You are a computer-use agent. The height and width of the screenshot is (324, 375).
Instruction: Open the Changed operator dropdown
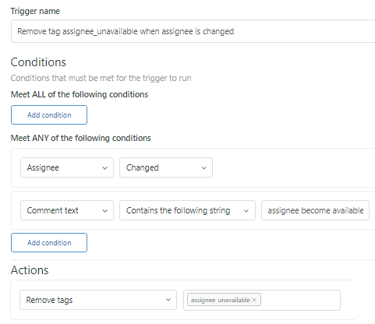[x=166, y=167]
